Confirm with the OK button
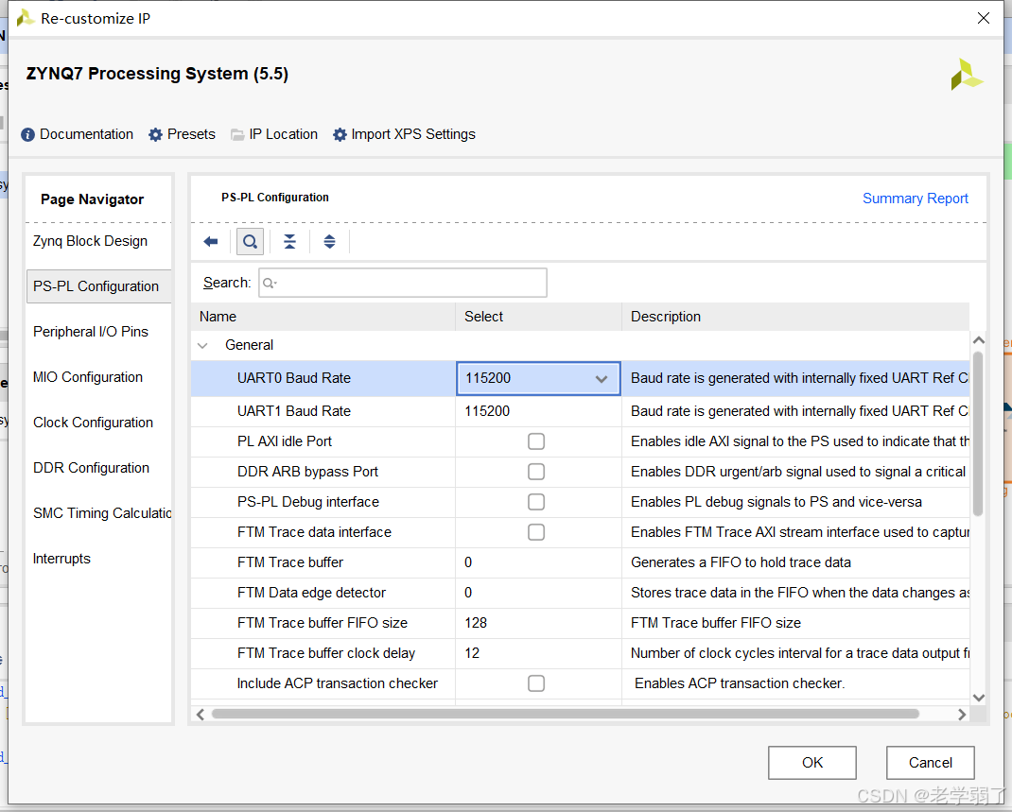The image size is (1012, 812). click(811, 763)
